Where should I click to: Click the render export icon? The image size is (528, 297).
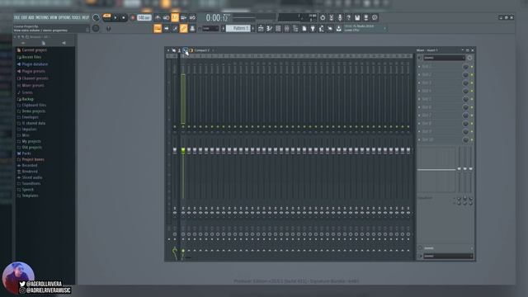[x=366, y=17]
